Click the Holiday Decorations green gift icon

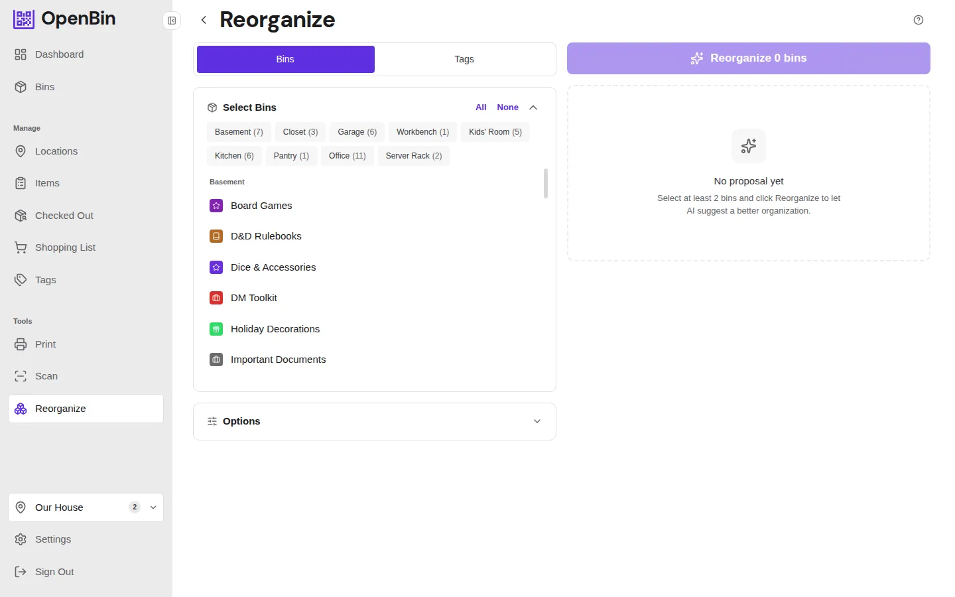pos(216,329)
